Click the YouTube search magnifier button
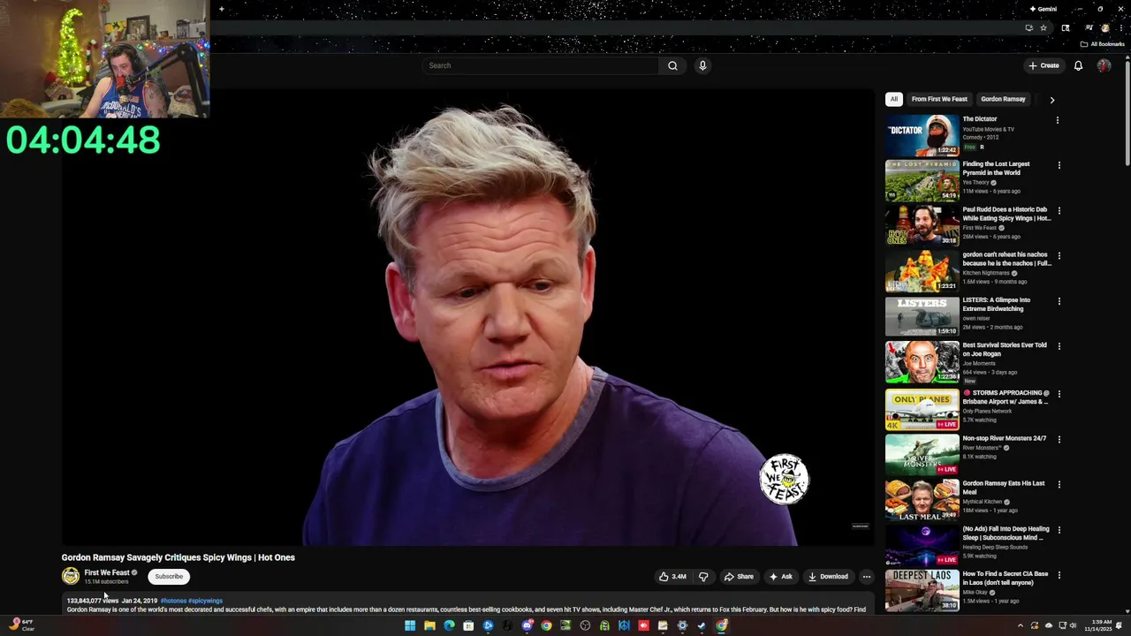Screen dimensions: 1131x636 coord(672,65)
